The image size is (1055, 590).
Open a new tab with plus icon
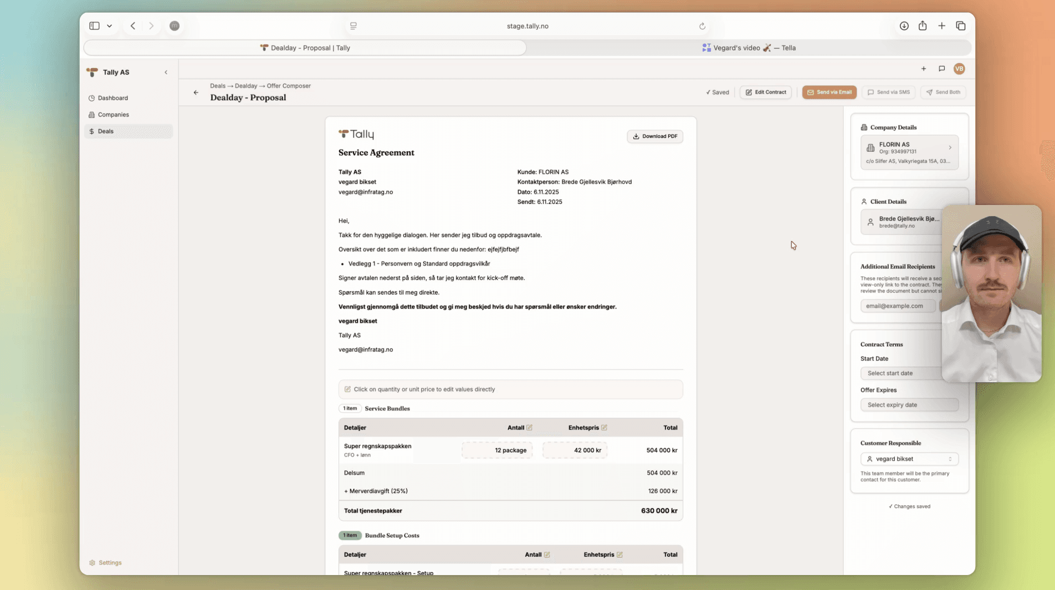(x=941, y=26)
